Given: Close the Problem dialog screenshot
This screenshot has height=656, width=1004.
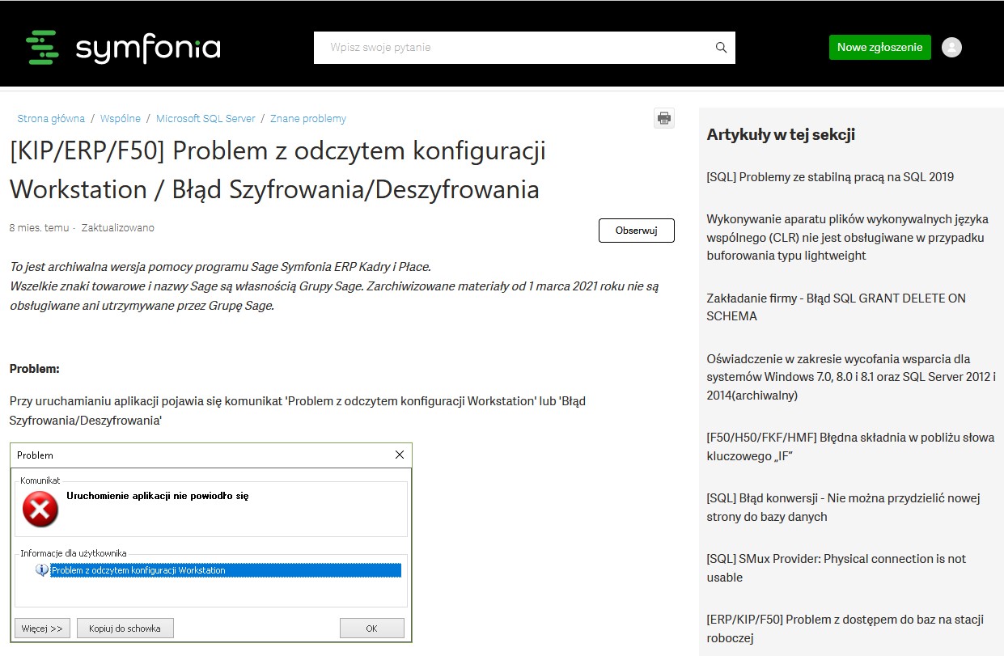Looking at the screenshot, I should pyautogui.click(x=399, y=455).
